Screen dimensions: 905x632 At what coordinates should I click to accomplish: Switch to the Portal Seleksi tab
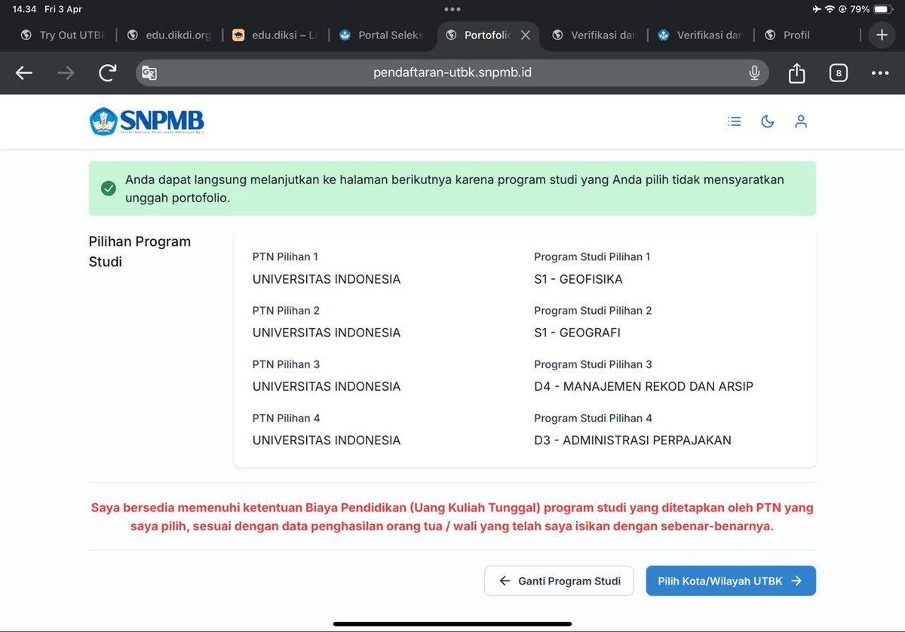point(382,35)
